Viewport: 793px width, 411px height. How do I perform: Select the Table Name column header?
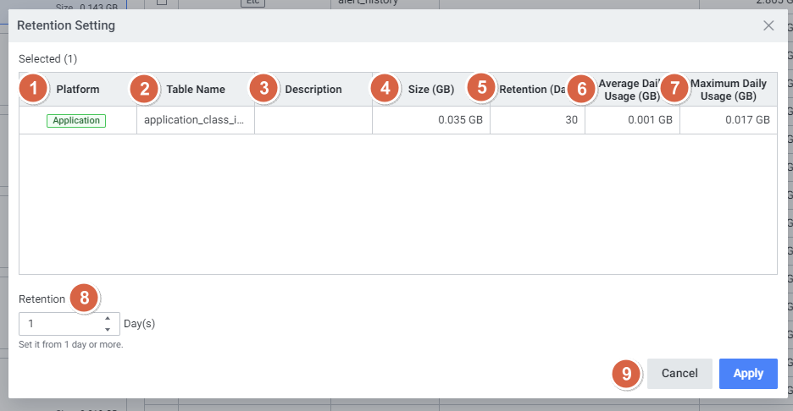coord(196,90)
